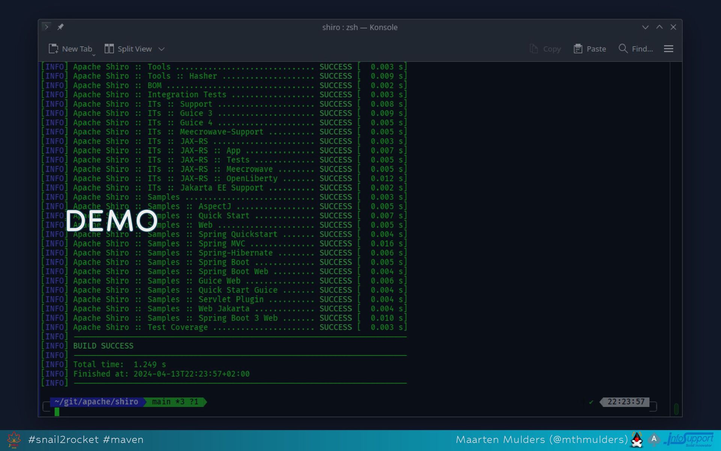This screenshot has height=451, width=721.
Task: Click the New Tab icon
Action: click(53, 49)
